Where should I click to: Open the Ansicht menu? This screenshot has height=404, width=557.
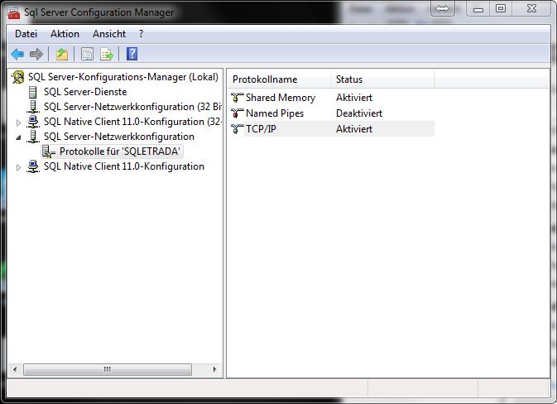coord(109,34)
